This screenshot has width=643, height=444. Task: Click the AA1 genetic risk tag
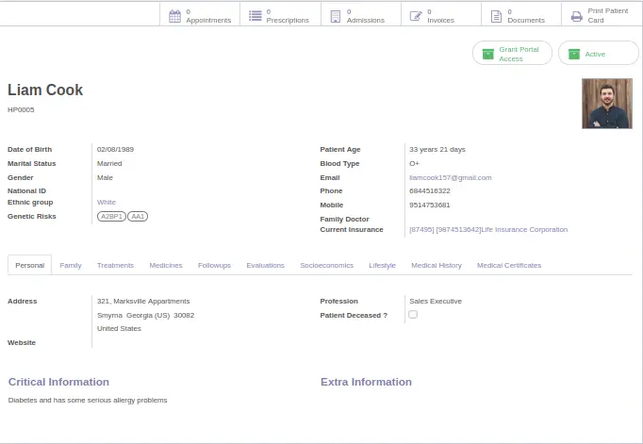(138, 216)
